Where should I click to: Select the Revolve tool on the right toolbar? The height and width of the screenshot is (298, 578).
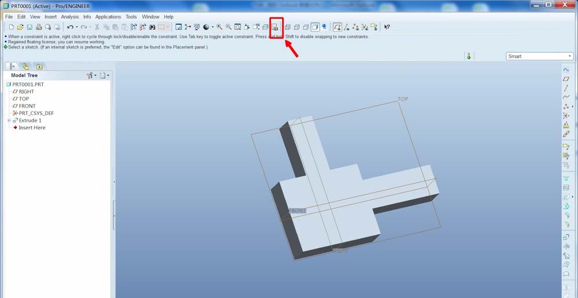point(566,247)
